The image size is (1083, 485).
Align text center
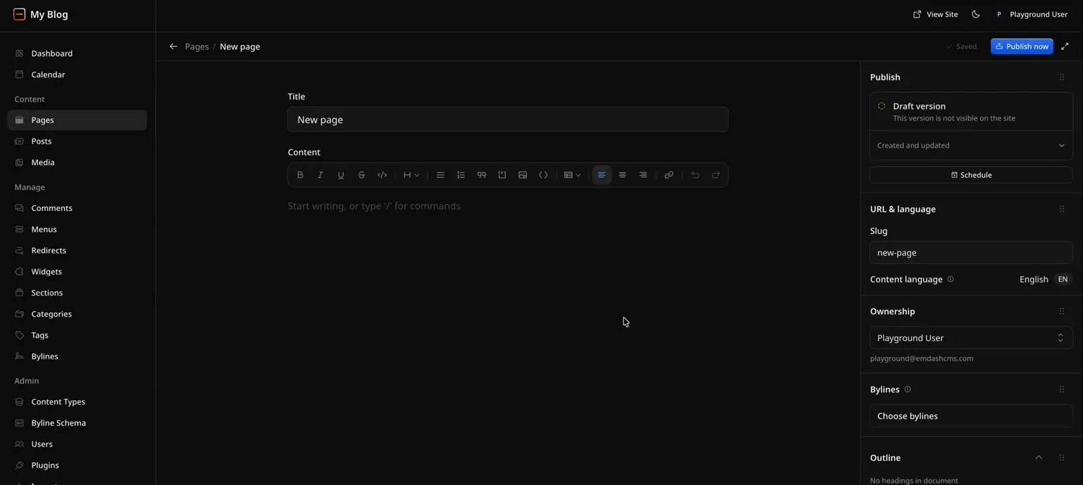click(623, 175)
